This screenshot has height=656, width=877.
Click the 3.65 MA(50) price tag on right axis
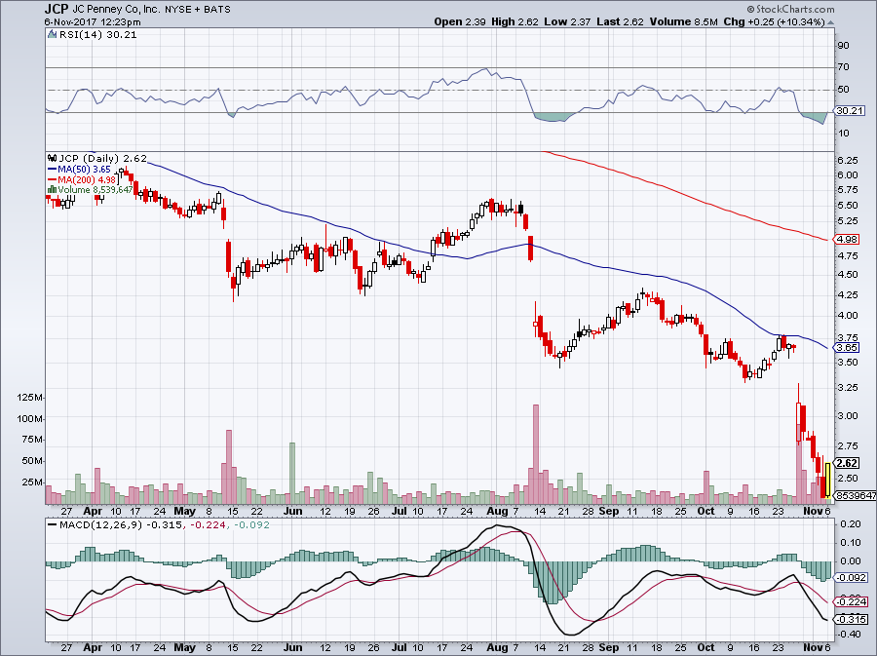(847, 347)
